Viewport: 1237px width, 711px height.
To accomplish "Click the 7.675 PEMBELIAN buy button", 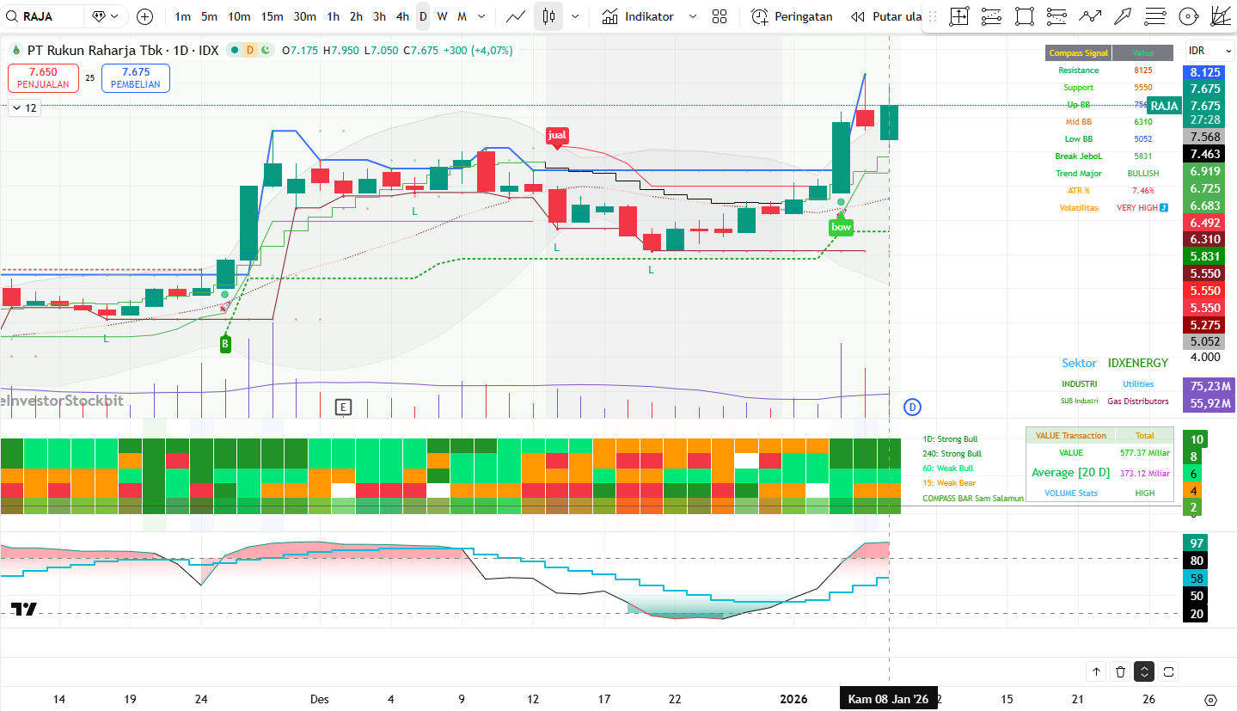I will tap(136, 78).
